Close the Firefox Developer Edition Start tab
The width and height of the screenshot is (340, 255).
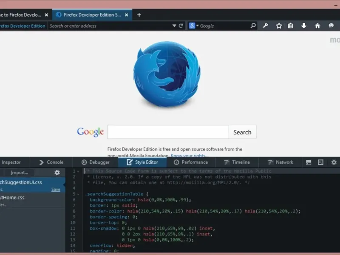coord(127,15)
